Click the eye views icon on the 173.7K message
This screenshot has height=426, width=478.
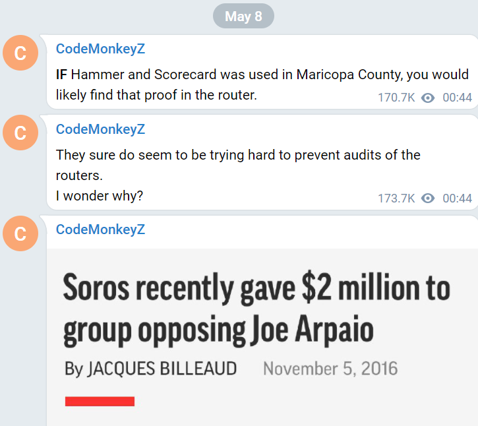[x=428, y=198]
